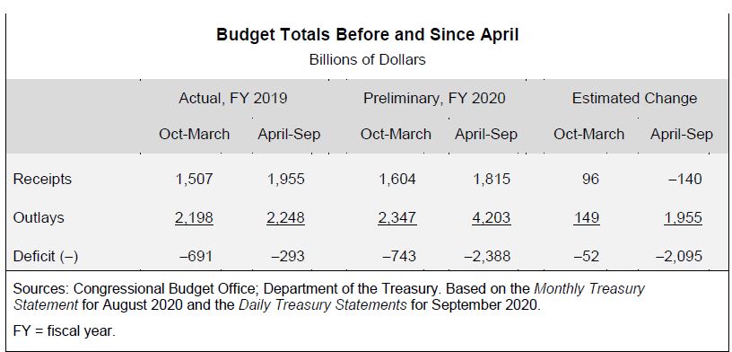Click the Actual, FY 2019 column header
The width and height of the screenshot is (732, 352).
pyautogui.click(x=233, y=98)
